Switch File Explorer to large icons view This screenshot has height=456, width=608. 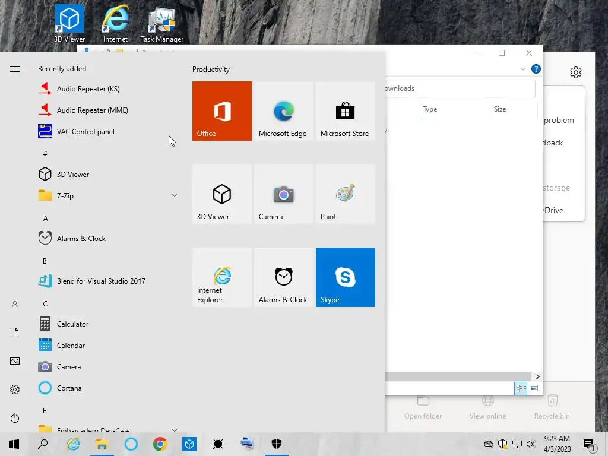(534, 388)
